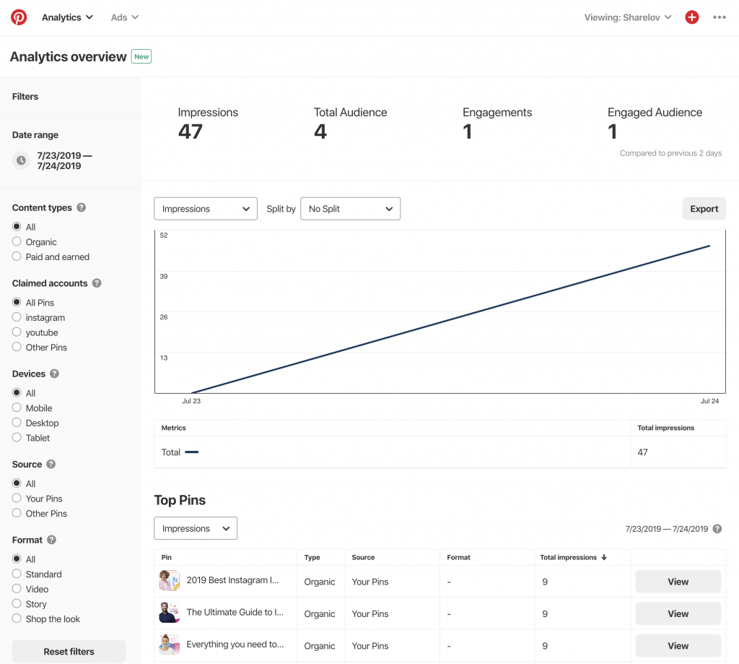This screenshot has height=664, width=739.
Task: Open the Ads menu
Action: pos(123,17)
